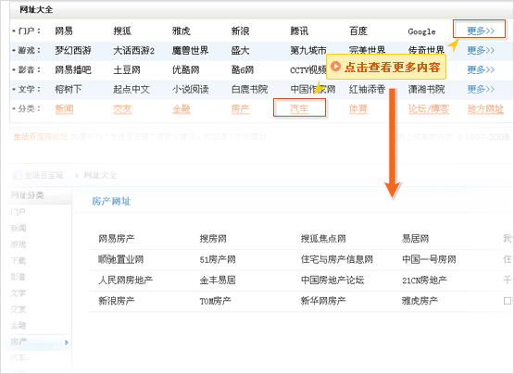Open the 第九城市 game link
Image resolution: width=514 pixels, height=374 pixels.
(x=308, y=50)
